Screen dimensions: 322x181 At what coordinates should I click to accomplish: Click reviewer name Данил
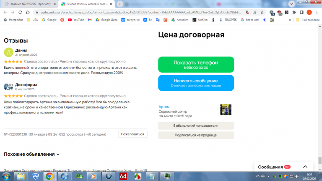point(21,50)
